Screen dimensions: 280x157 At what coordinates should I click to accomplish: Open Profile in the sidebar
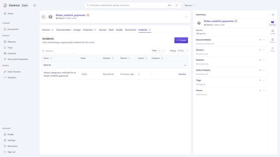click(x=9, y=134)
